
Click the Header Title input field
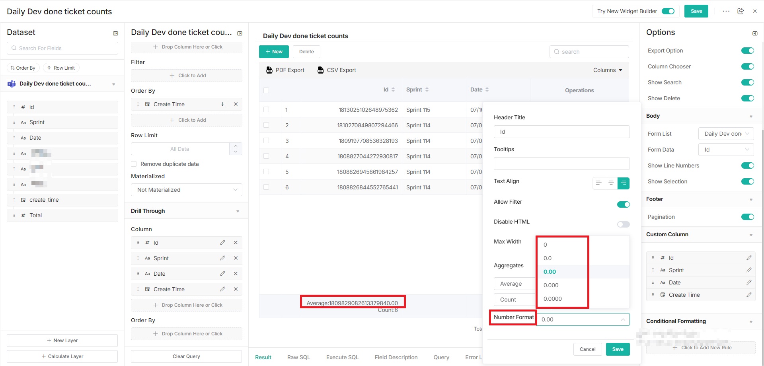561,132
